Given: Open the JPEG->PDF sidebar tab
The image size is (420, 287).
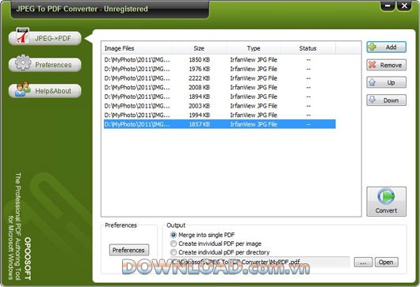Looking at the screenshot, I should click(45, 38).
